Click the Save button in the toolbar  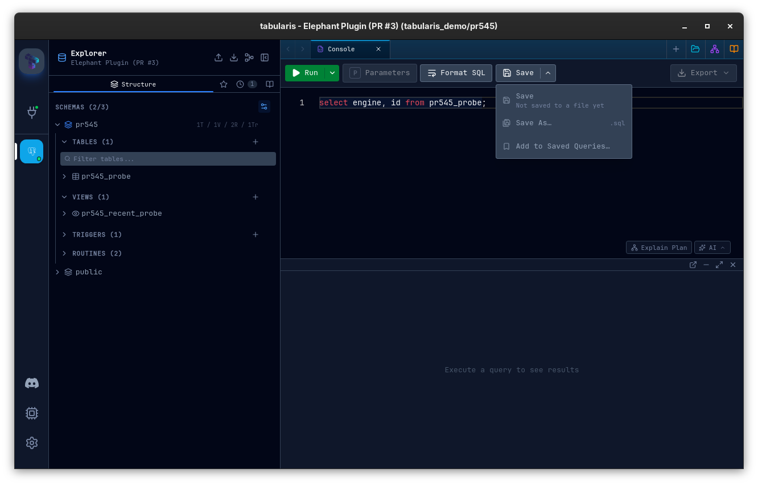click(x=518, y=73)
